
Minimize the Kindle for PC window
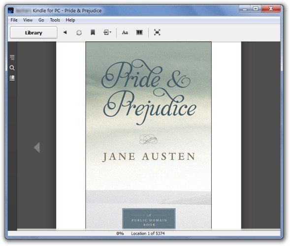coord(245,9)
